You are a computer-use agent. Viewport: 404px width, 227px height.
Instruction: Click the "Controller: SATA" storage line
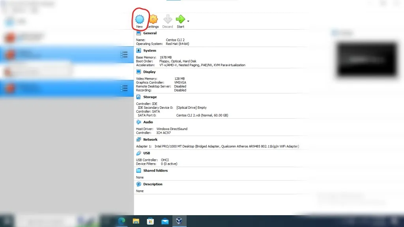148,112
